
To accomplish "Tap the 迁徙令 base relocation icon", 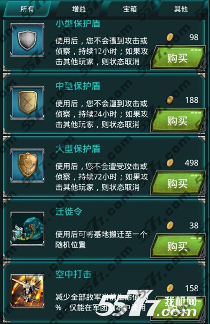I will pyautogui.click(x=28, y=228).
